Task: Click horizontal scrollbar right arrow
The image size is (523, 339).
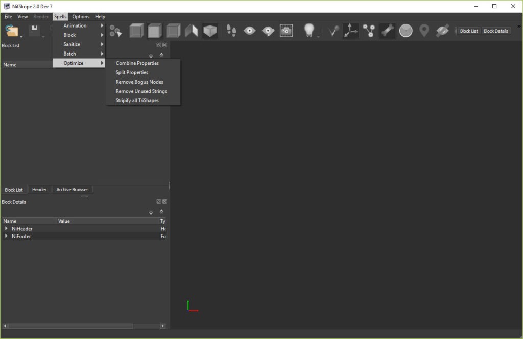Action: (163, 326)
